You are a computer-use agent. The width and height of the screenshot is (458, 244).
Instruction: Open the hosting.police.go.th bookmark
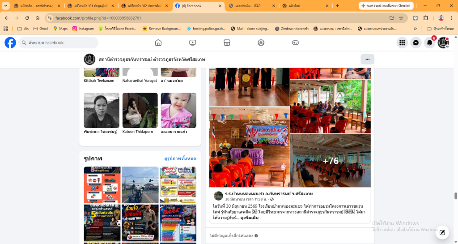point(206,29)
